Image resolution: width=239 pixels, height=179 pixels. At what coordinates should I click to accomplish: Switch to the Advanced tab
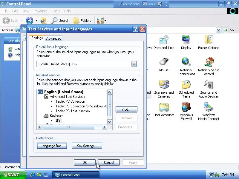coord(53,38)
